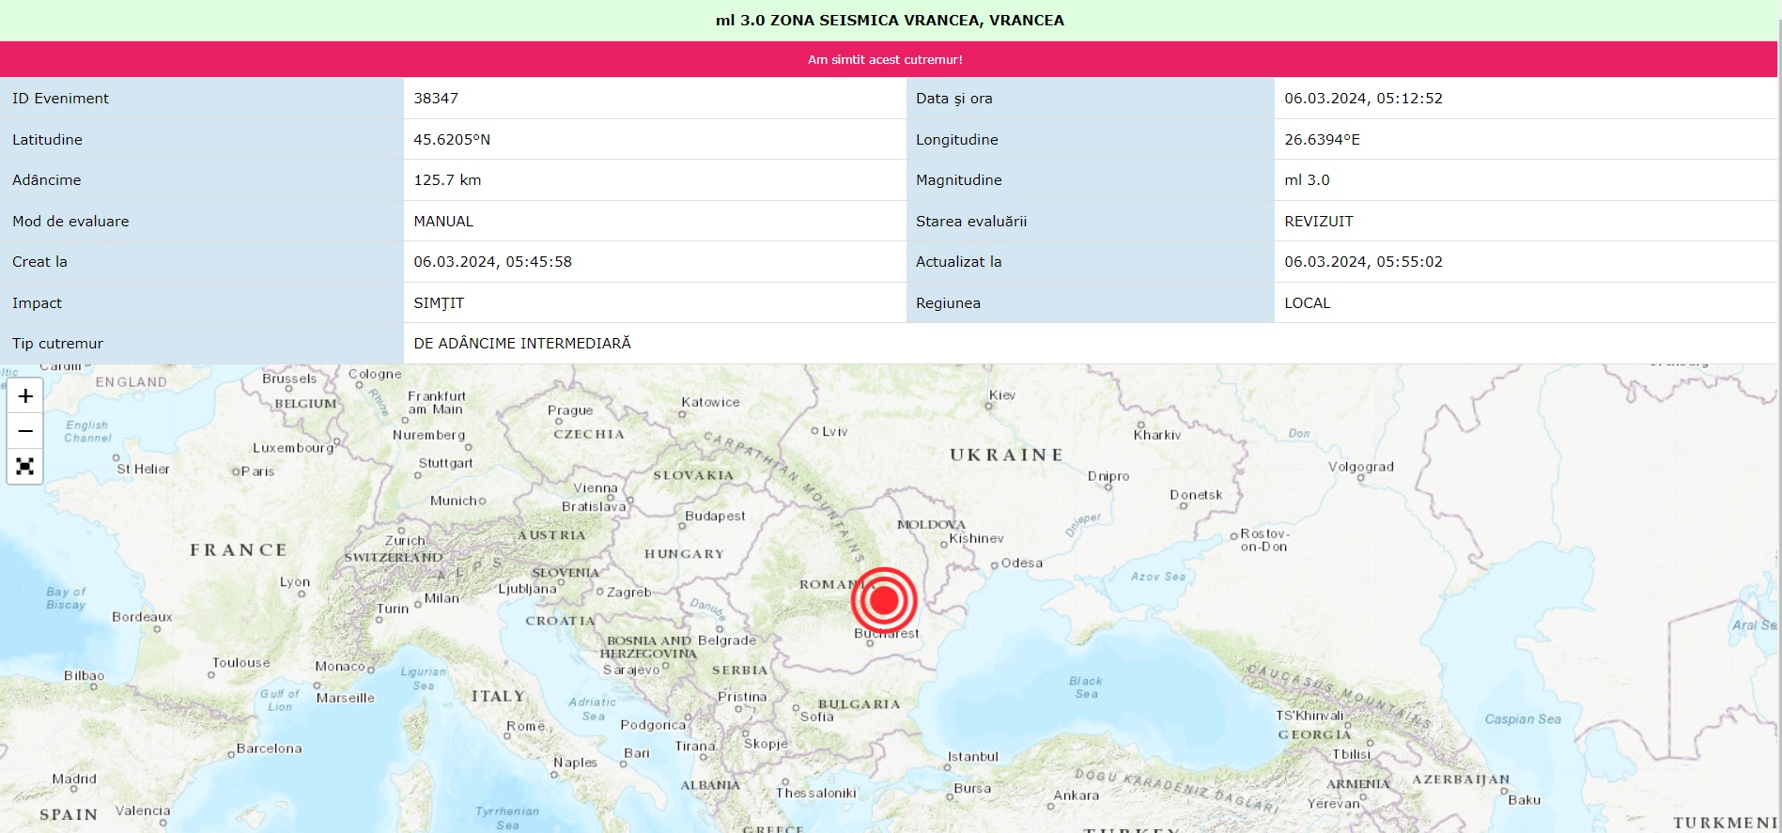Select the MANUAL evaluation mode cell
Image resolution: width=1782 pixels, height=833 pixels.
[x=443, y=222]
